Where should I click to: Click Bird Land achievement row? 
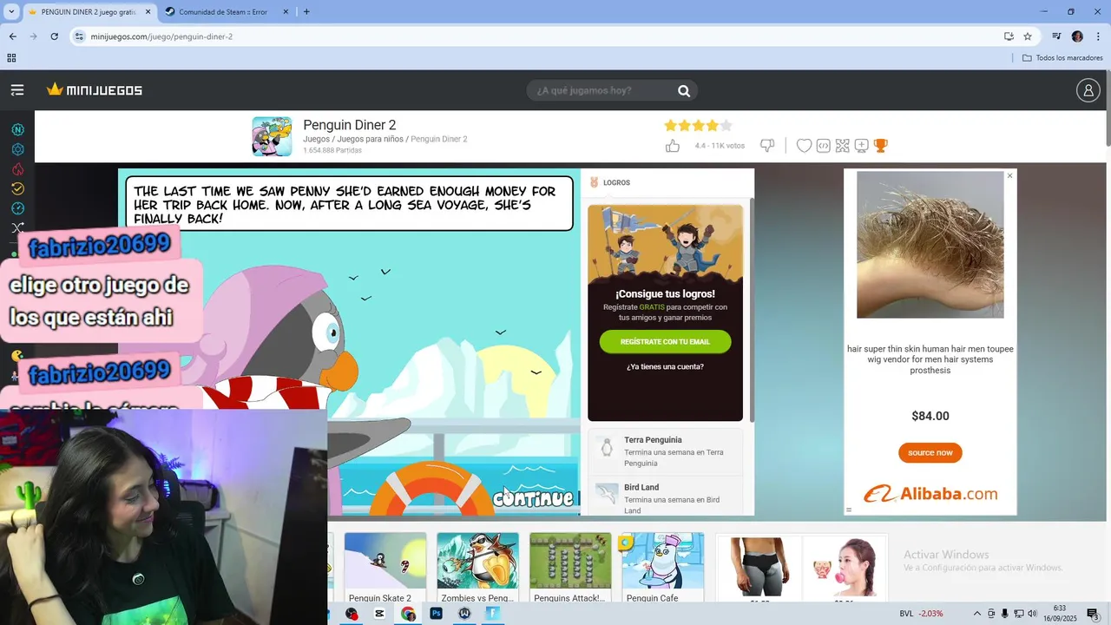[665, 497]
